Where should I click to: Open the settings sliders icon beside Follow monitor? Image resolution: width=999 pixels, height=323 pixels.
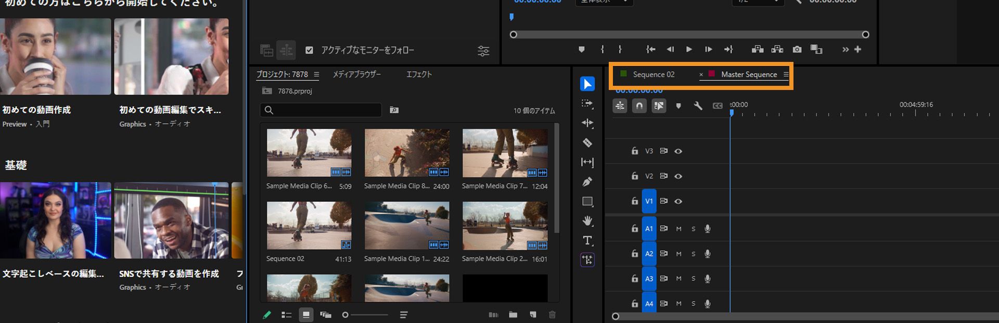coord(483,50)
